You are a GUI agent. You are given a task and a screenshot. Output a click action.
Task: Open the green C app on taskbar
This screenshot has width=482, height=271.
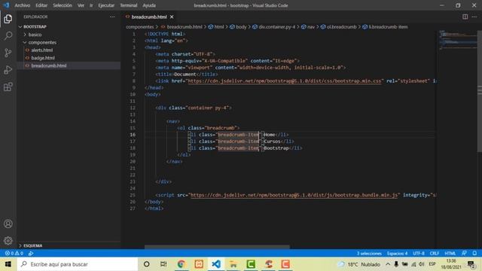click(x=251, y=264)
